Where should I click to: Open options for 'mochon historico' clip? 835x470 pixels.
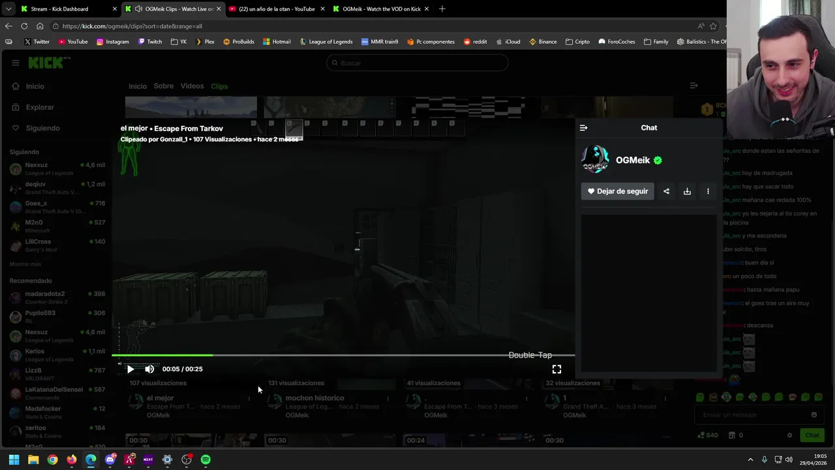coord(387,398)
